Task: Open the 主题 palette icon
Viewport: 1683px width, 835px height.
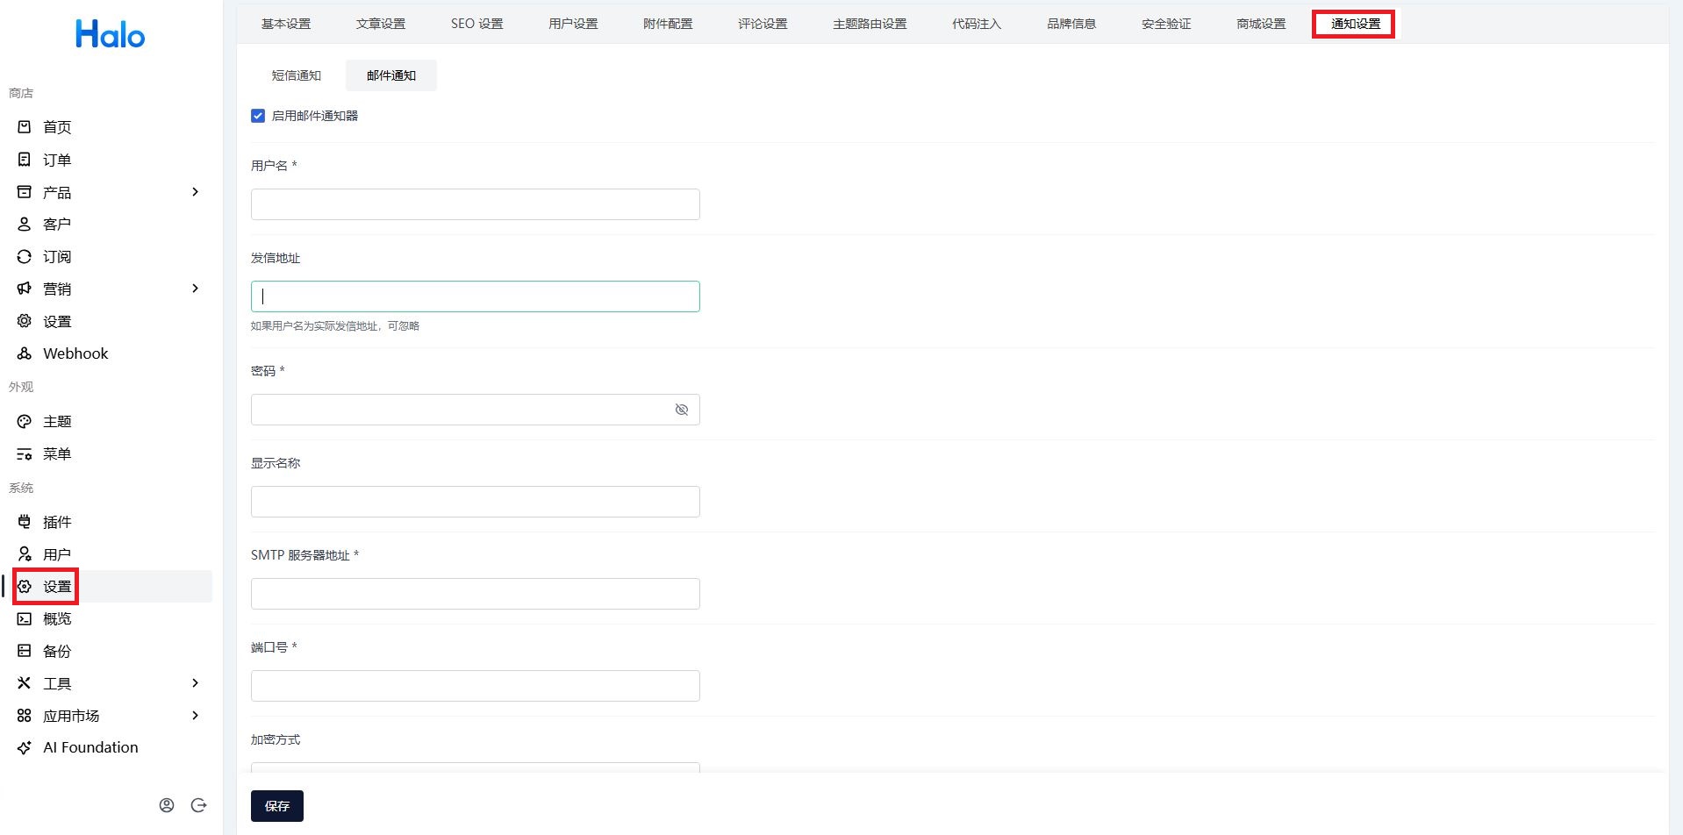Action: (x=25, y=422)
